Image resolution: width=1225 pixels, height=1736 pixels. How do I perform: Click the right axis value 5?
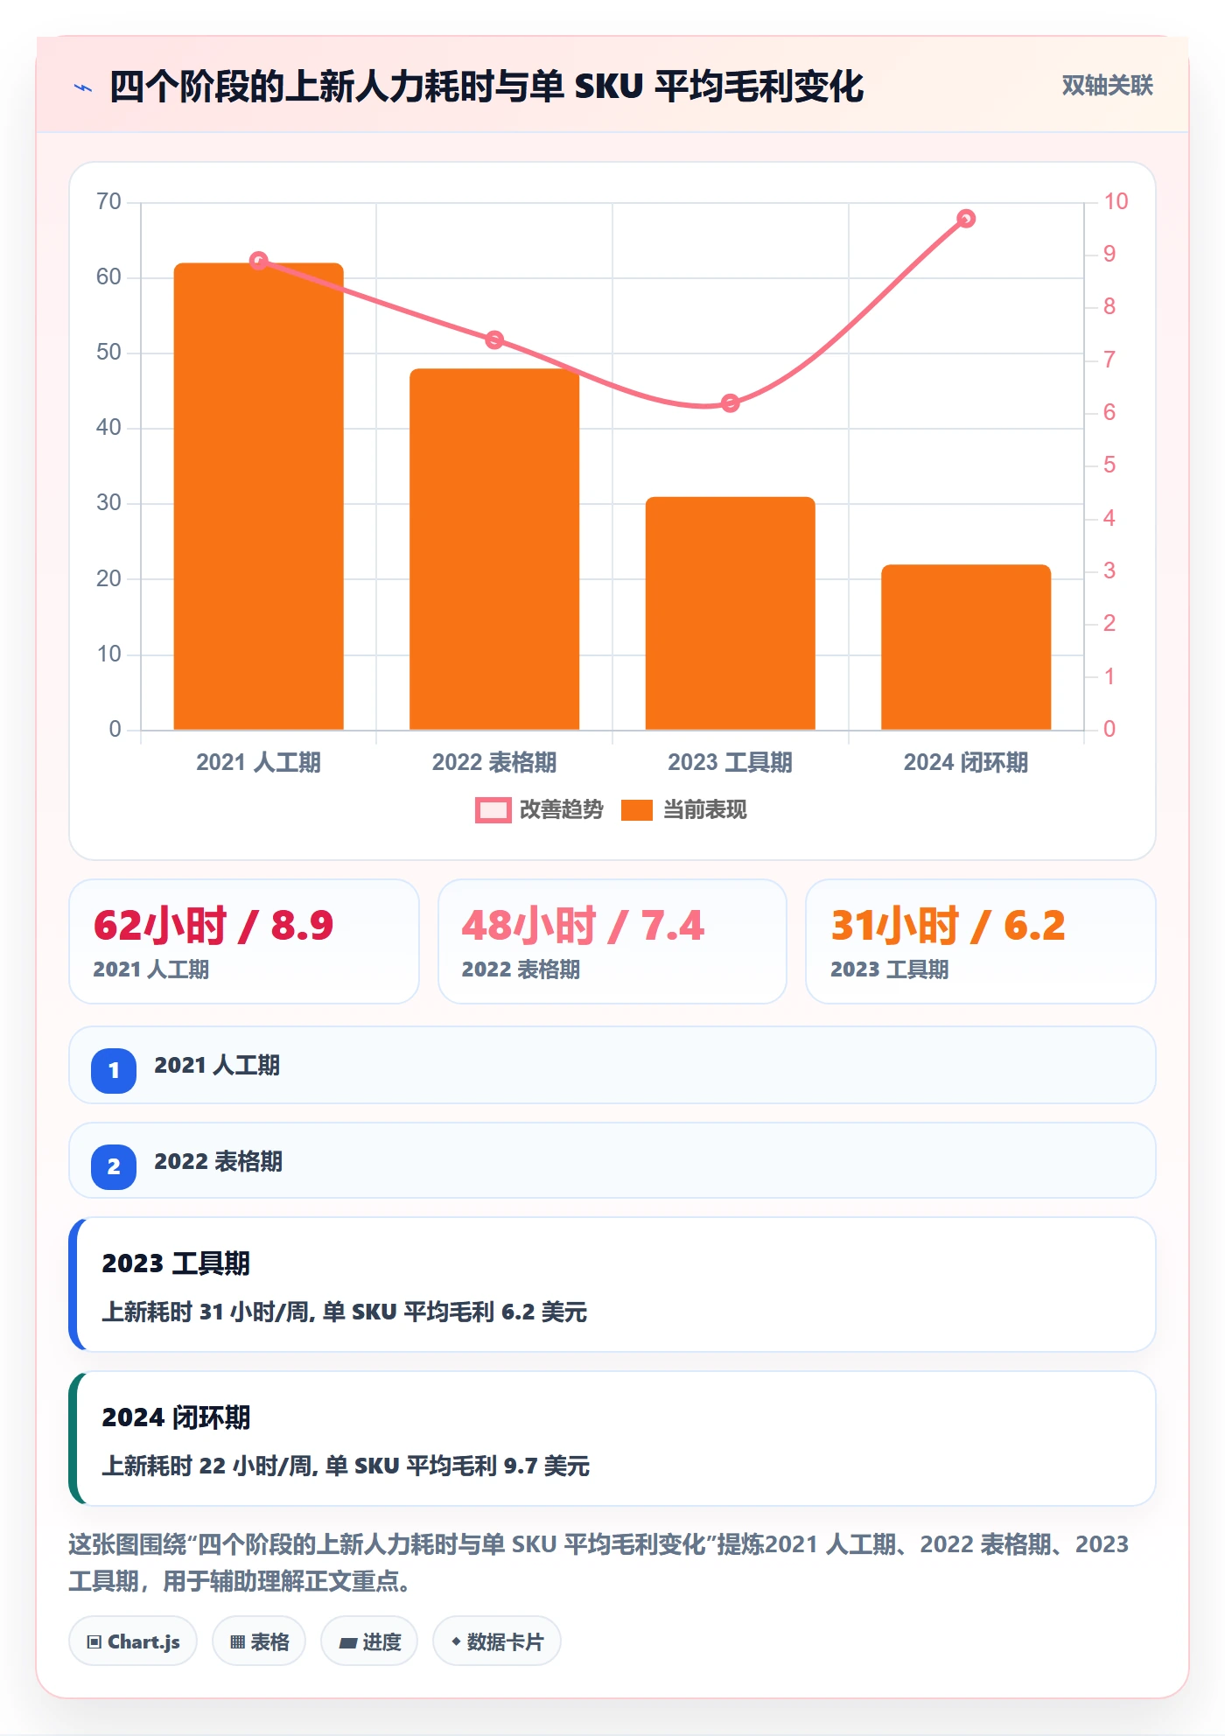(x=1109, y=465)
